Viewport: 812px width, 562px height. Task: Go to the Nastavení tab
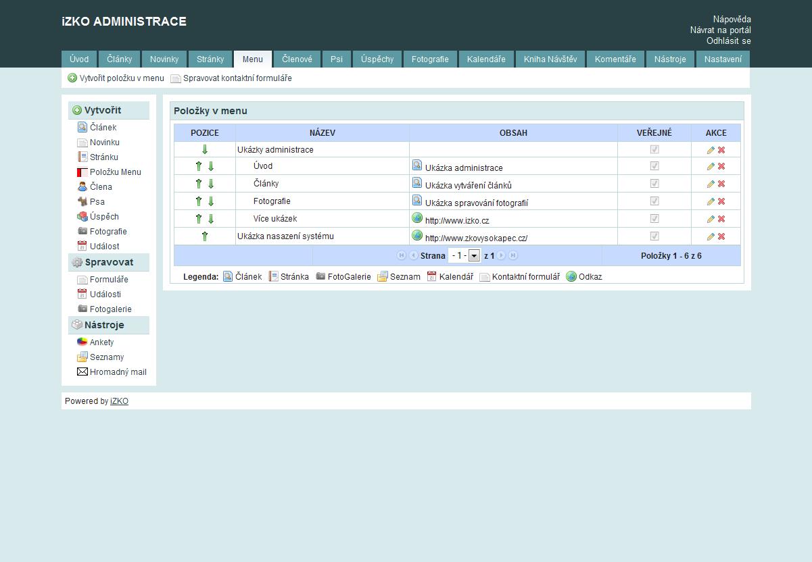(x=723, y=59)
